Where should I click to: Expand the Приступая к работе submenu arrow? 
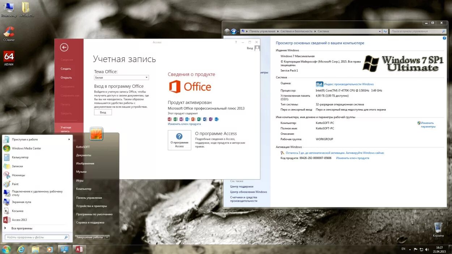[69, 139]
